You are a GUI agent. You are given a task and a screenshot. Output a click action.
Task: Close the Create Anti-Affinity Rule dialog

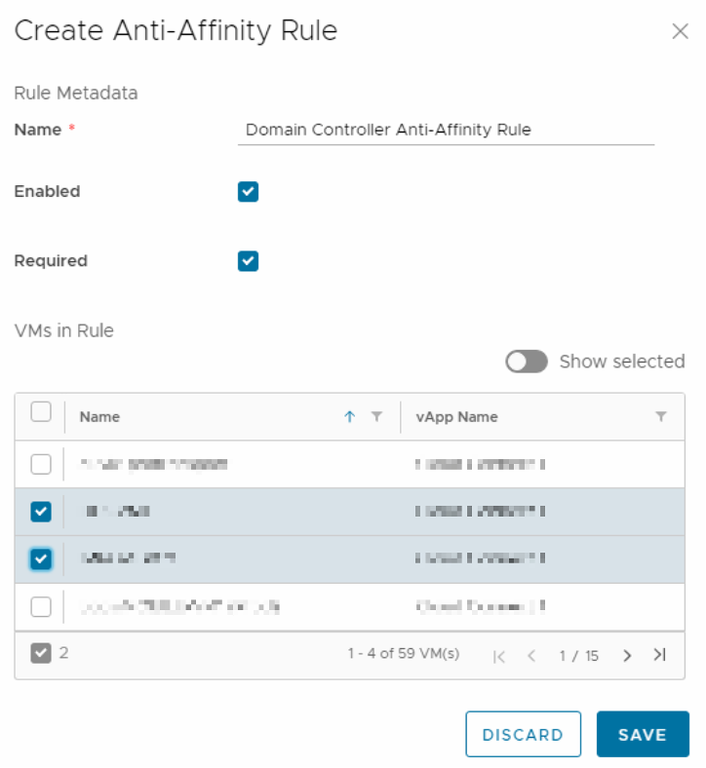coord(681,31)
